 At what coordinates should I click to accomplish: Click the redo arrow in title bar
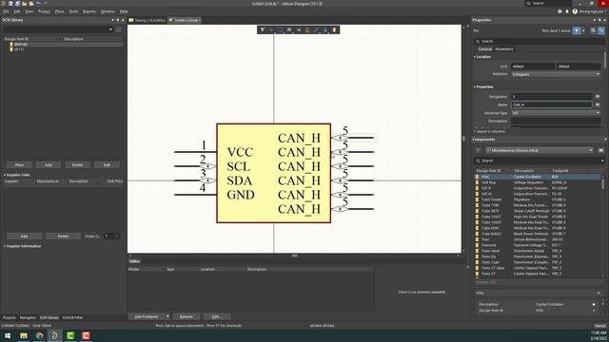click(46, 4)
